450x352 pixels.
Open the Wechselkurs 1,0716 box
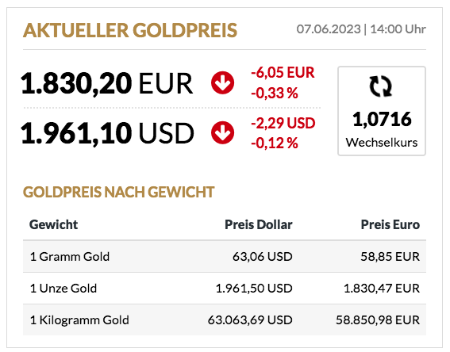382,111
